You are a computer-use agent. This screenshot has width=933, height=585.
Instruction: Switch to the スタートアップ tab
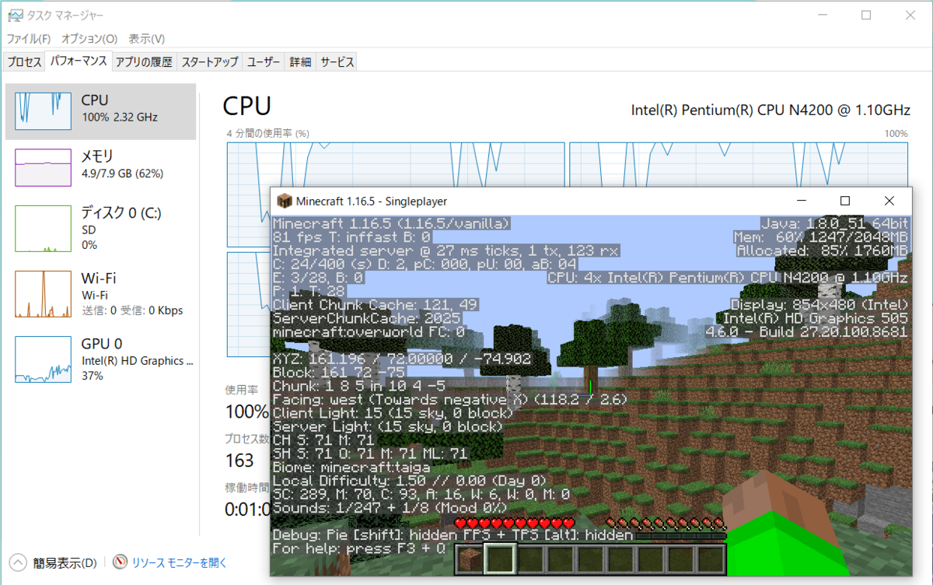[209, 62]
